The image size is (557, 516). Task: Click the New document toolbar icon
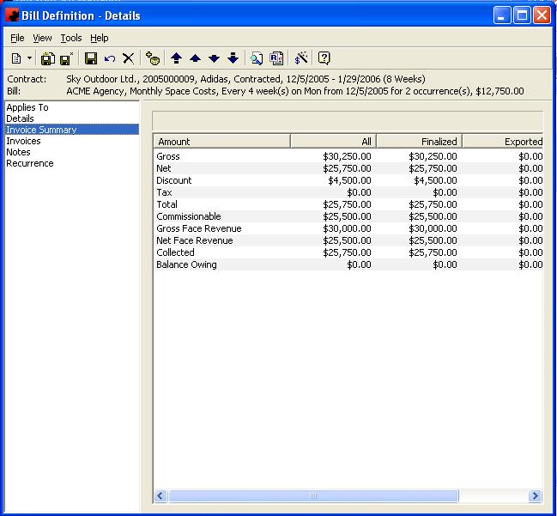click(x=16, y=58)
